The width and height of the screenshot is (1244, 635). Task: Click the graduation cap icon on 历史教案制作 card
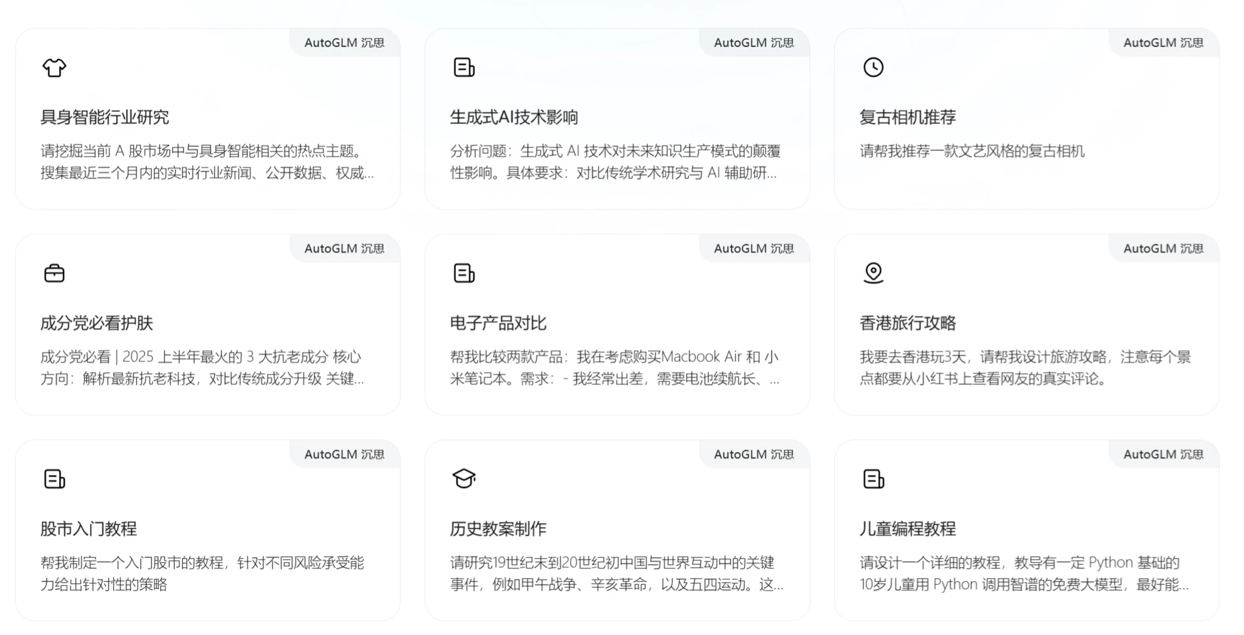[464, 479]
